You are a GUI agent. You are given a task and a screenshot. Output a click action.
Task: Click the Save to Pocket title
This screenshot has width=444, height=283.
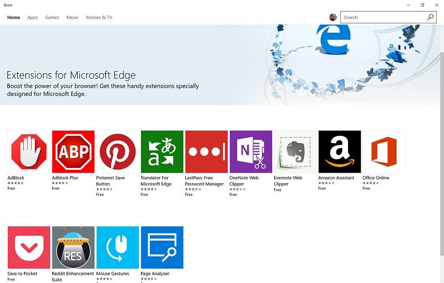(x=22, y=274)
